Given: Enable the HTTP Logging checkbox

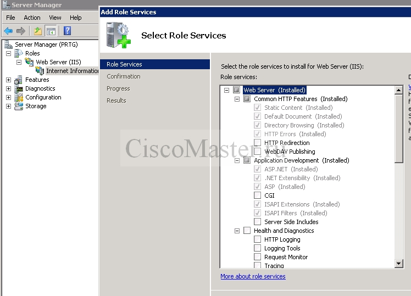Looking at the screenshot, I should coord(257,239).
